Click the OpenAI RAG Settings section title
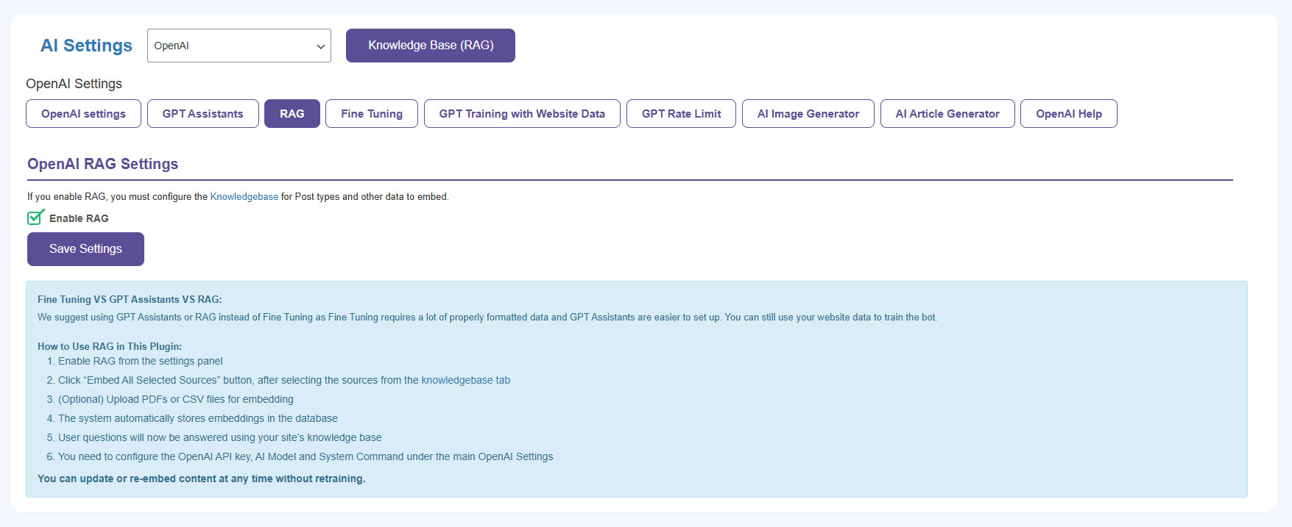 point(102,164)
